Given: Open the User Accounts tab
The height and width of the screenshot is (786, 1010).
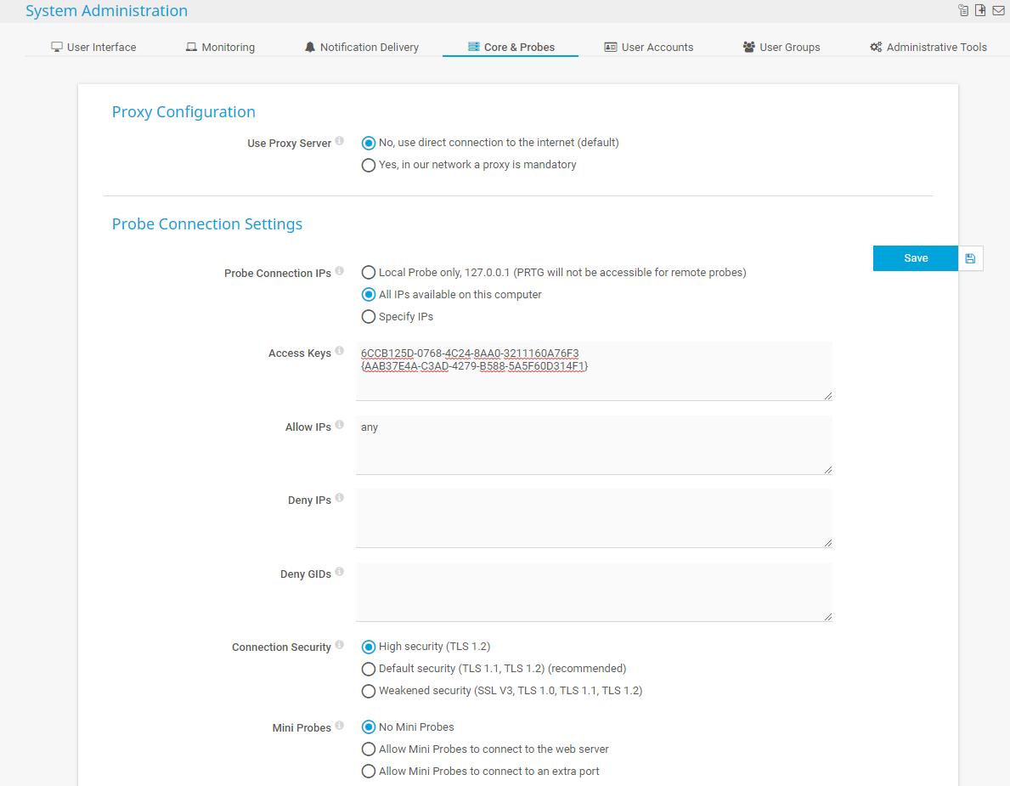Looking at the screenshot, I should (648, 48).
